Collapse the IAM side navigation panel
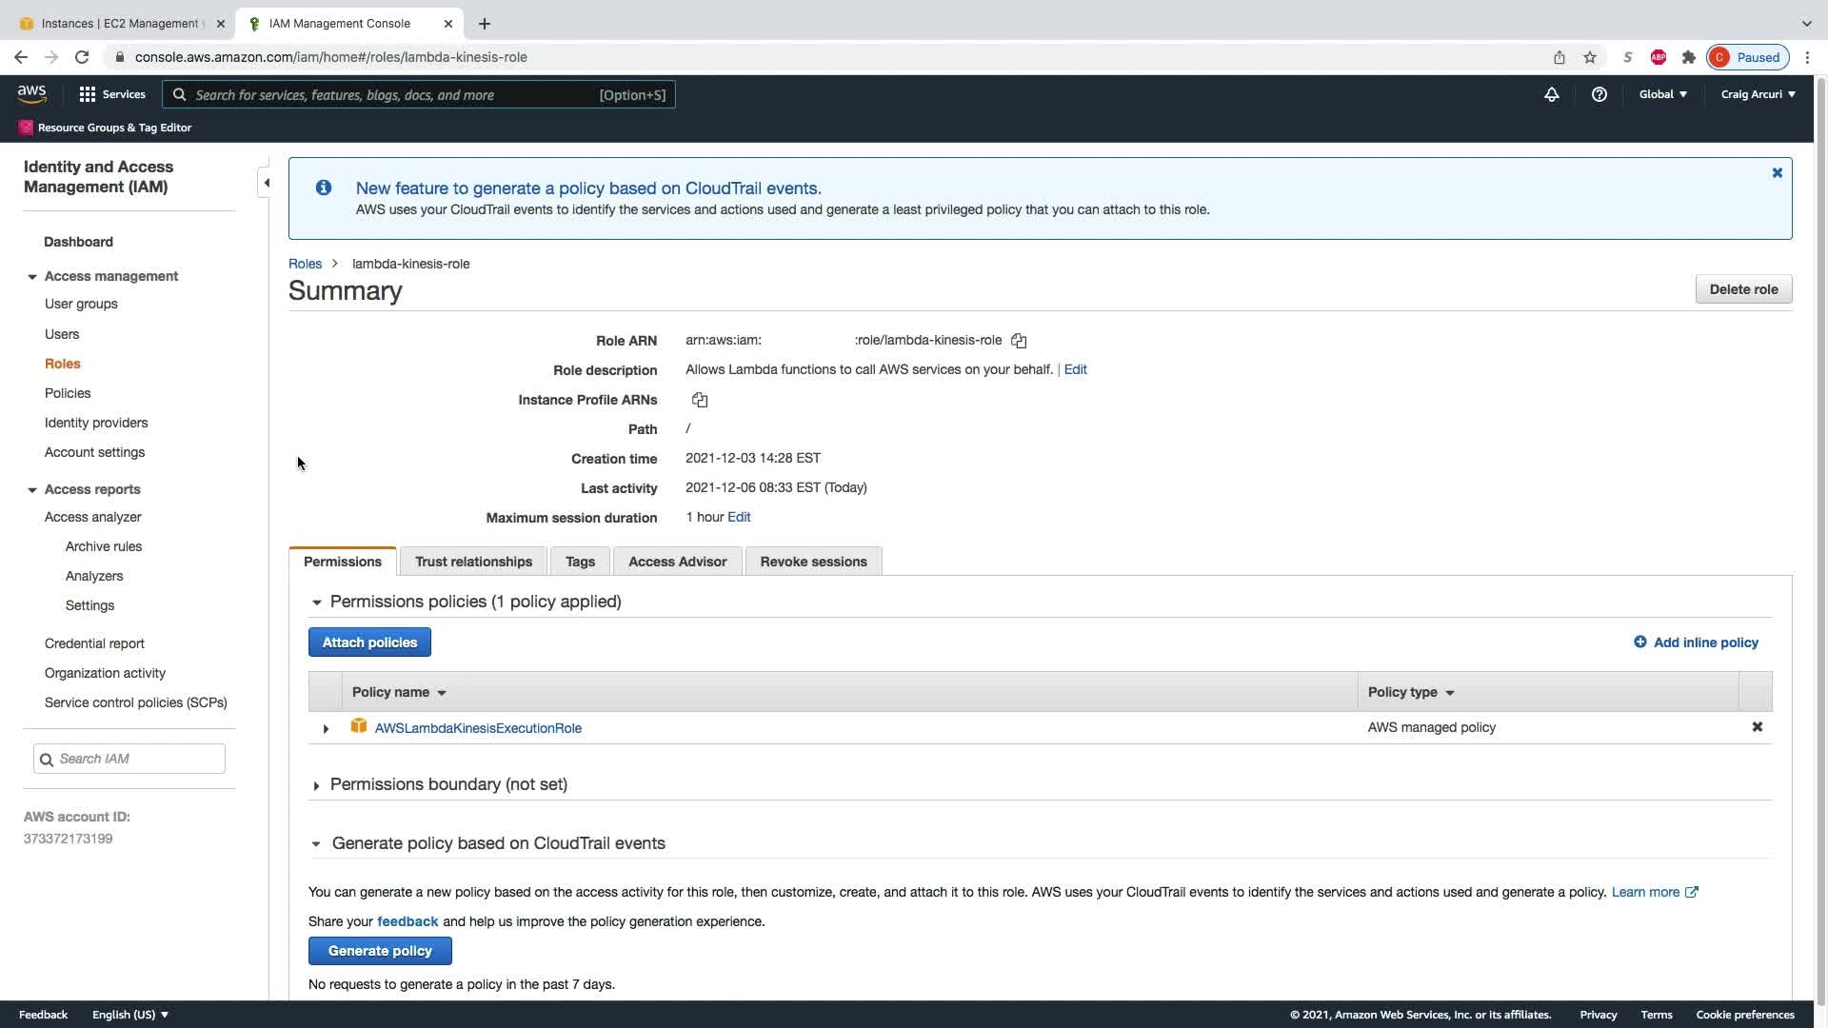Screen dimensions: 1828x1028 [x=267, y=183]
